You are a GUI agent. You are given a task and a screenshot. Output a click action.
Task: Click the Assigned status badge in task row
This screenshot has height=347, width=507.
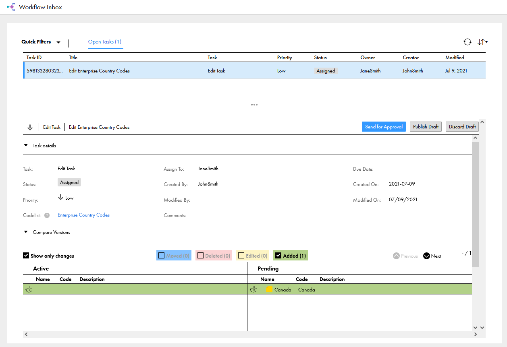[x=326, y=71]
